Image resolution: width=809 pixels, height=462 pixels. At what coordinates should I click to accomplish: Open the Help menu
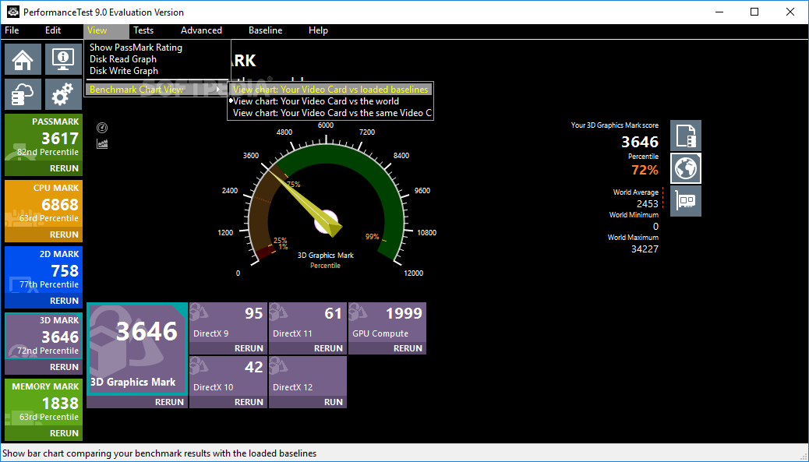pyautogui.click(x=318, y=30)
